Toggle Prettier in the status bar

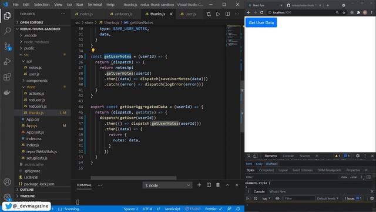tap(213, 209)
